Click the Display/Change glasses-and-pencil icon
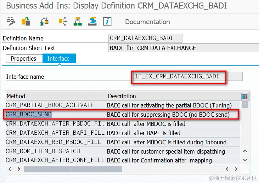This screenshot has width=259, height=183. pyautogui.click(x=11, y=21)
